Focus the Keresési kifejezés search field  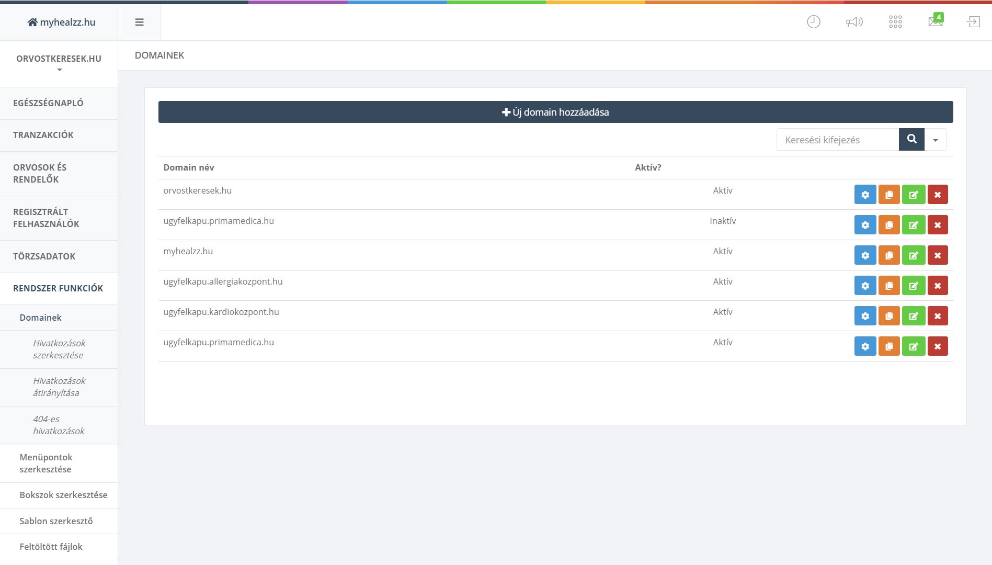click(838, 140)
